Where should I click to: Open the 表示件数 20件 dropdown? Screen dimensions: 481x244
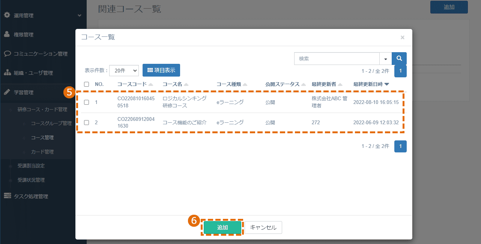[124, 70]
